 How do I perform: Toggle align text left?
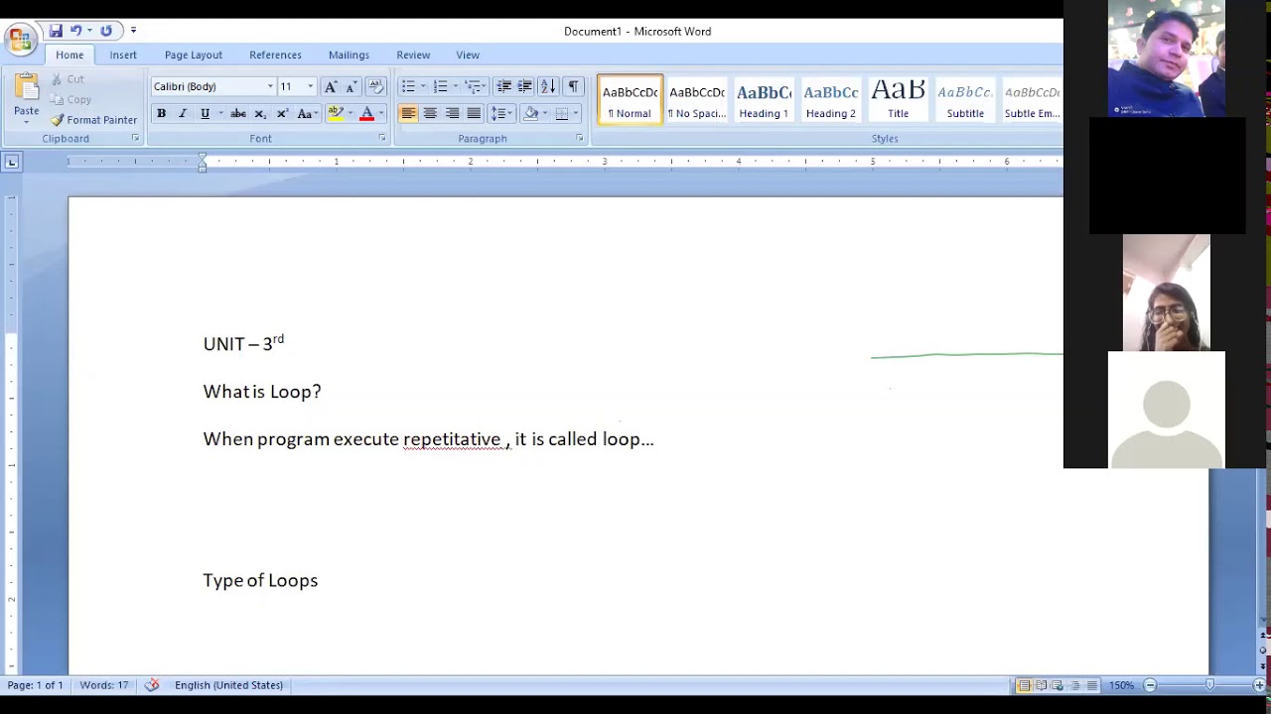pyautogui.click(x=408, y=114)
